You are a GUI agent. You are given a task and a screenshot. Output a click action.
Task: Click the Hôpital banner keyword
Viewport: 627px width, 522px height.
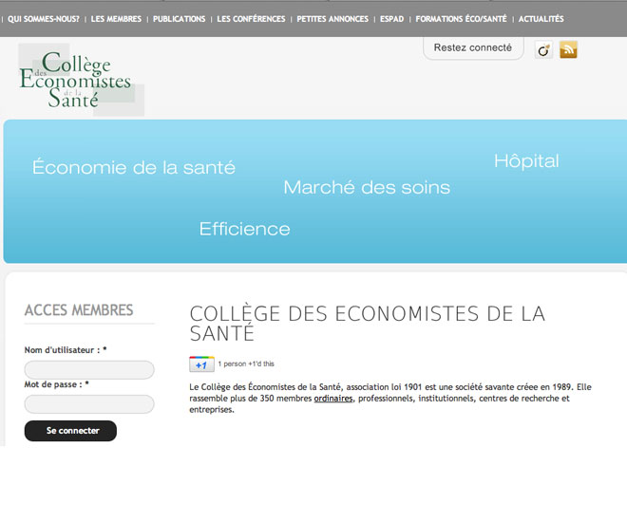[526, 161]
